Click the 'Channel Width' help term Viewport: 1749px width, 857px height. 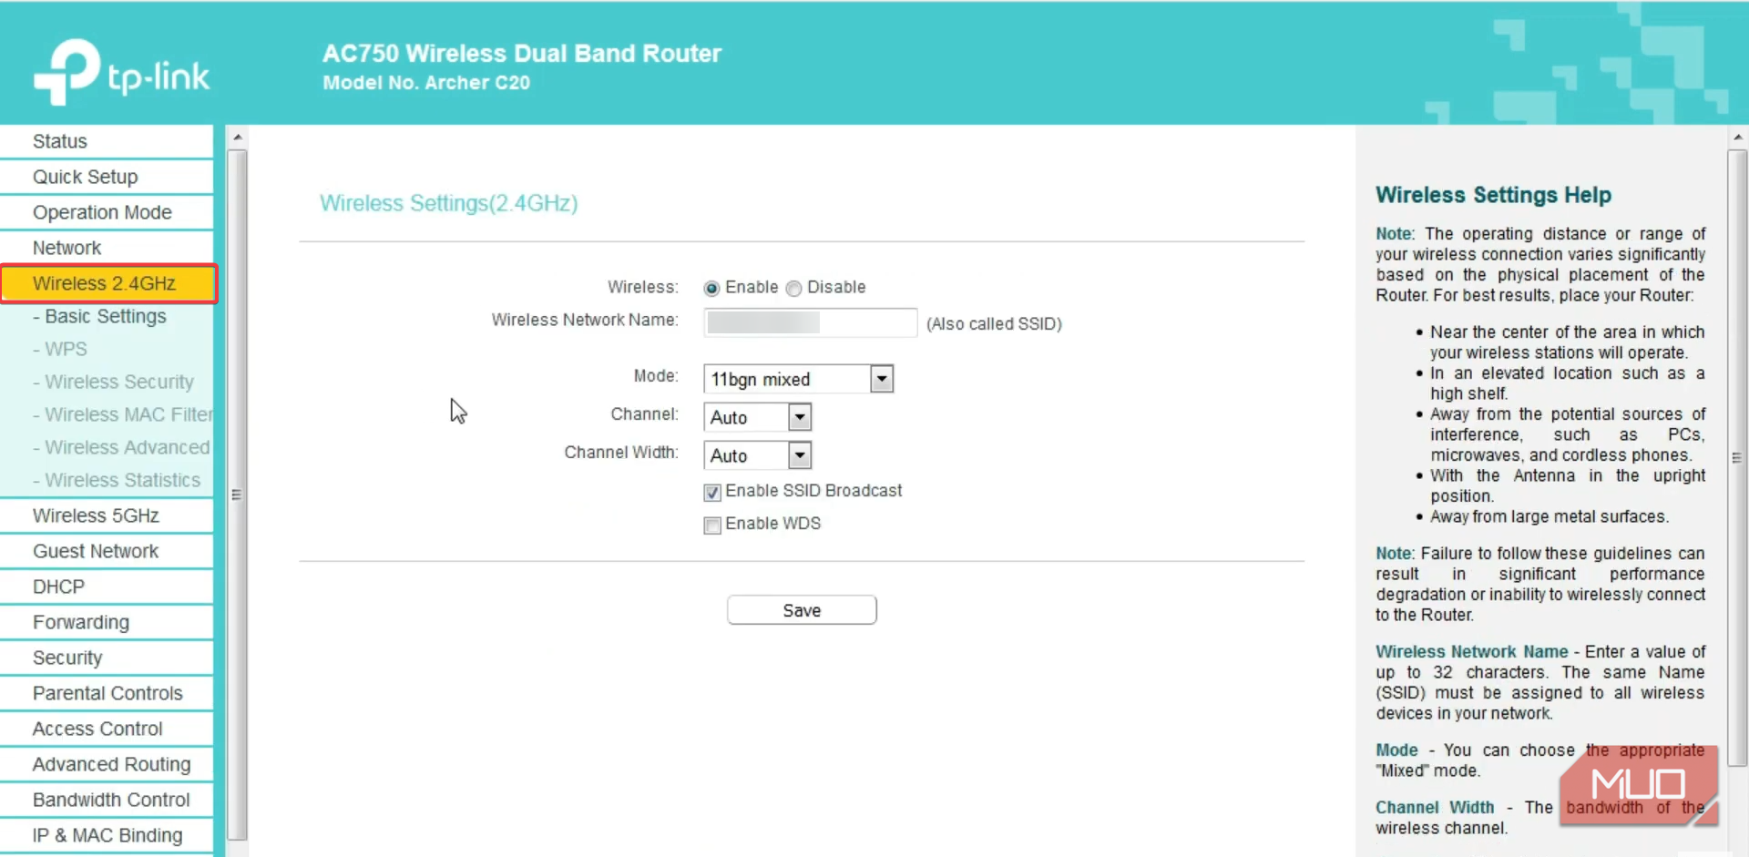click(1435, 808)
